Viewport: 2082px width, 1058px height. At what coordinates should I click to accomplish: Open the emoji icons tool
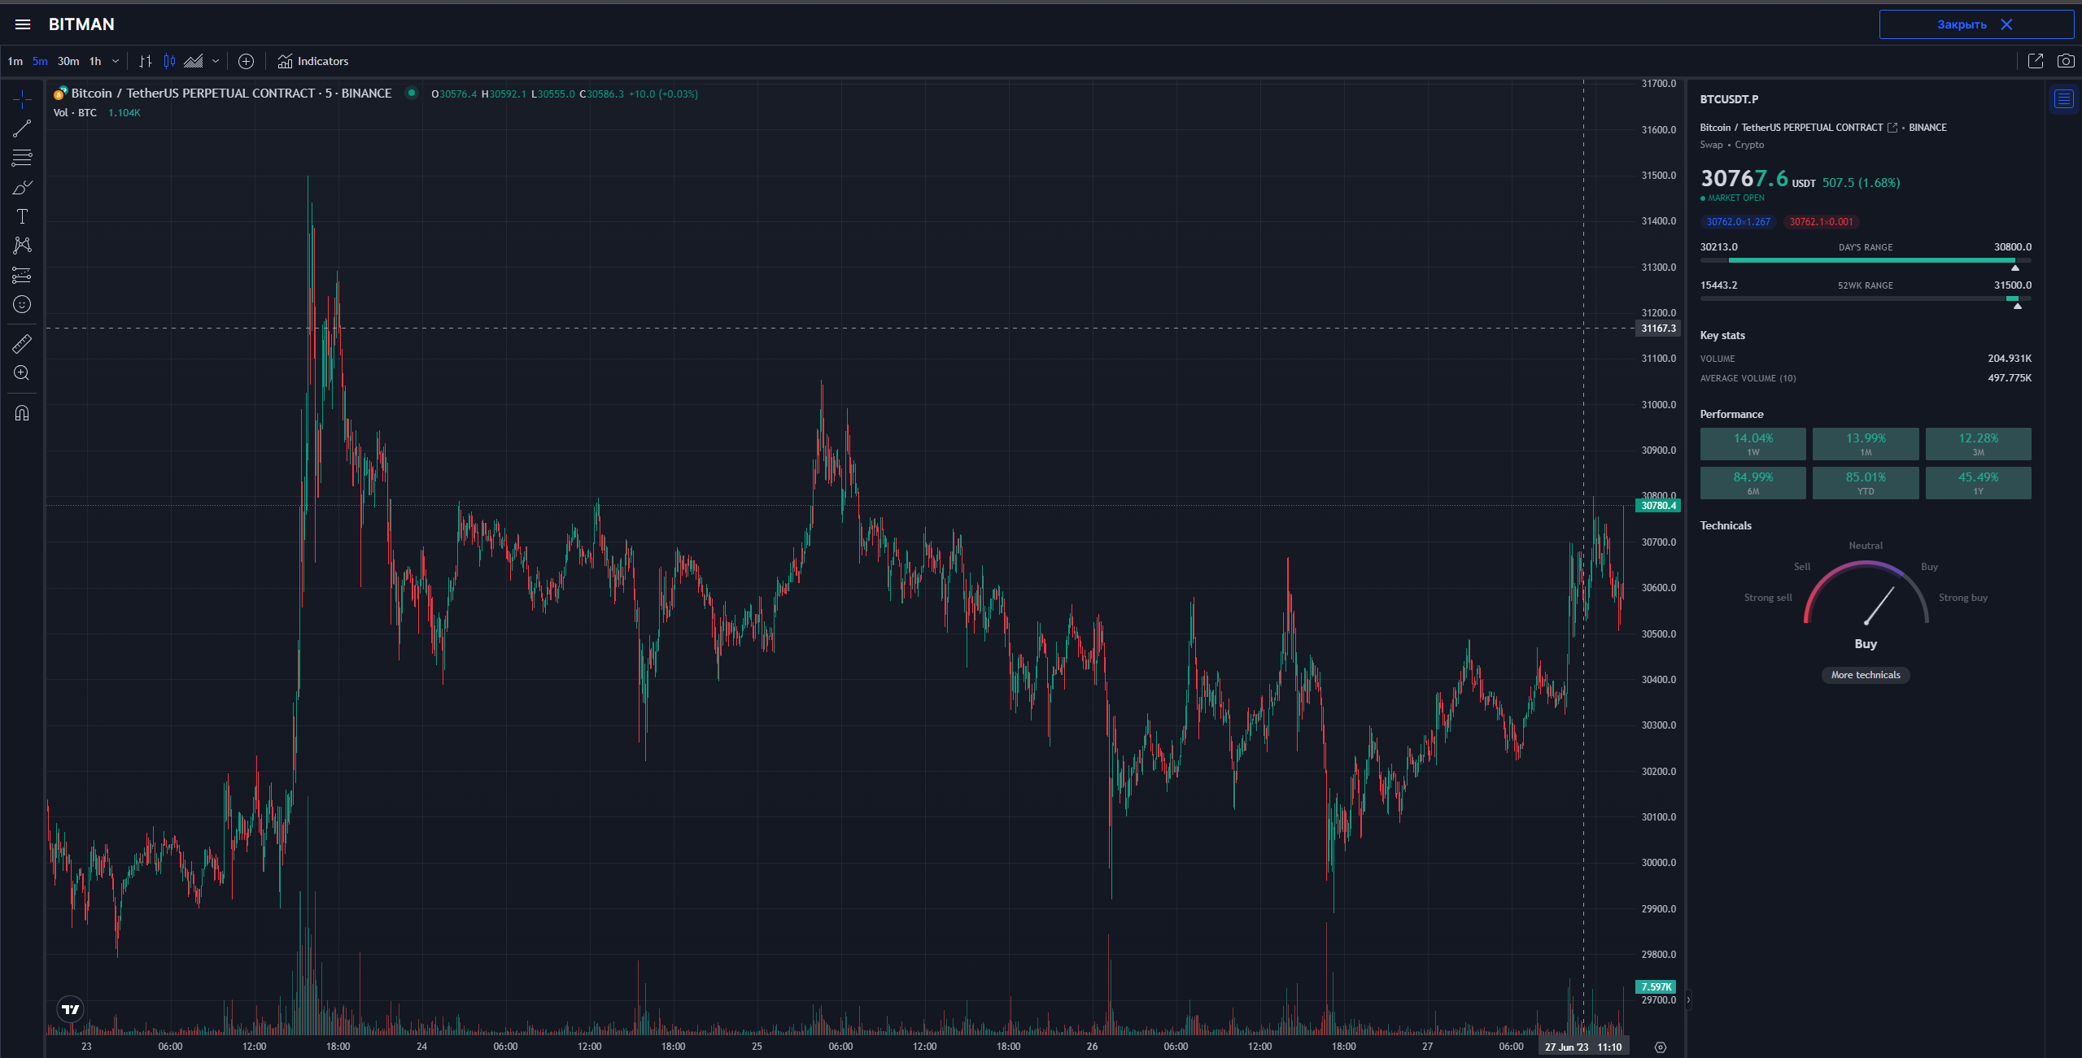tap(22, 304)
